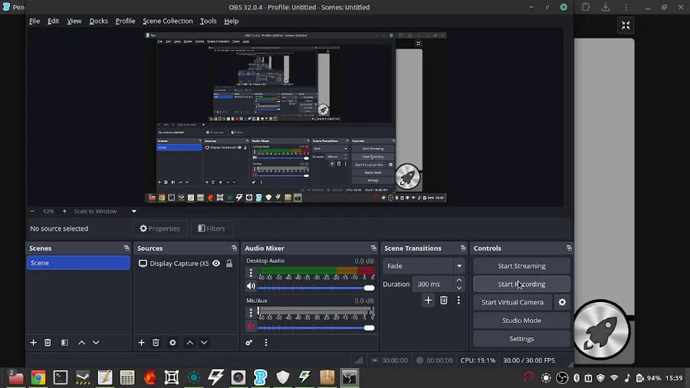Toggle Display Capture visibility eye
This screenshot has height=388, width=690.
(x=216, y=264)
